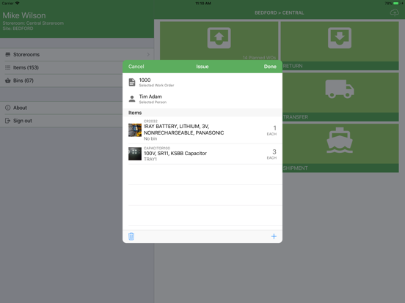Tap the cloud upload sync icon
405x303 pixels.
395,12
